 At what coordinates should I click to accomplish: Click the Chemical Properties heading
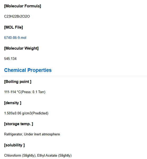point(28,70)
